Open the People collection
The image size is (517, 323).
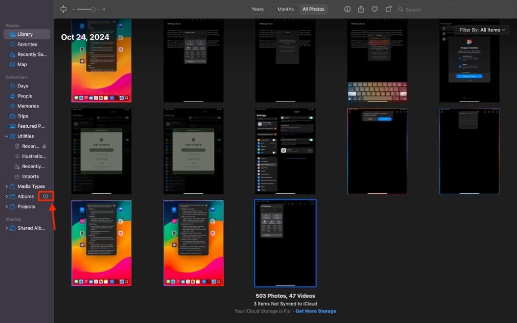27,96
